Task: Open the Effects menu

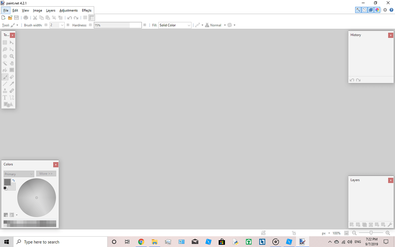Action: [x=86, y=10]
